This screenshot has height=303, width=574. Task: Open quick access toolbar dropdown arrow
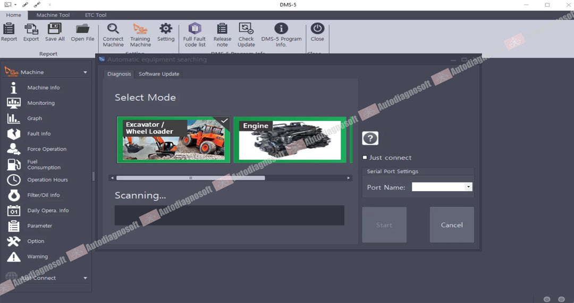(49, 5)
